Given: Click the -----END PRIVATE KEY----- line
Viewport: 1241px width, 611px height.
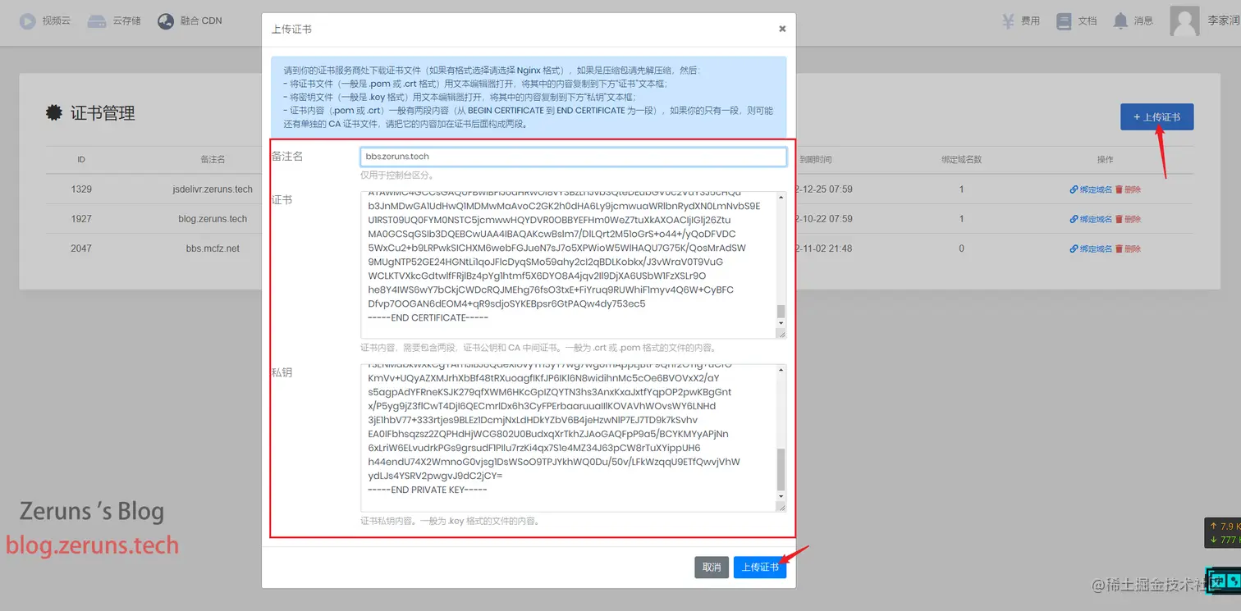Looking at the screenshot, I should pos(428,490).
